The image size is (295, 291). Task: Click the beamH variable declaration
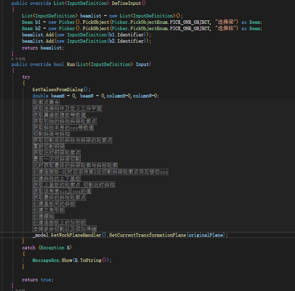point(58,96)
